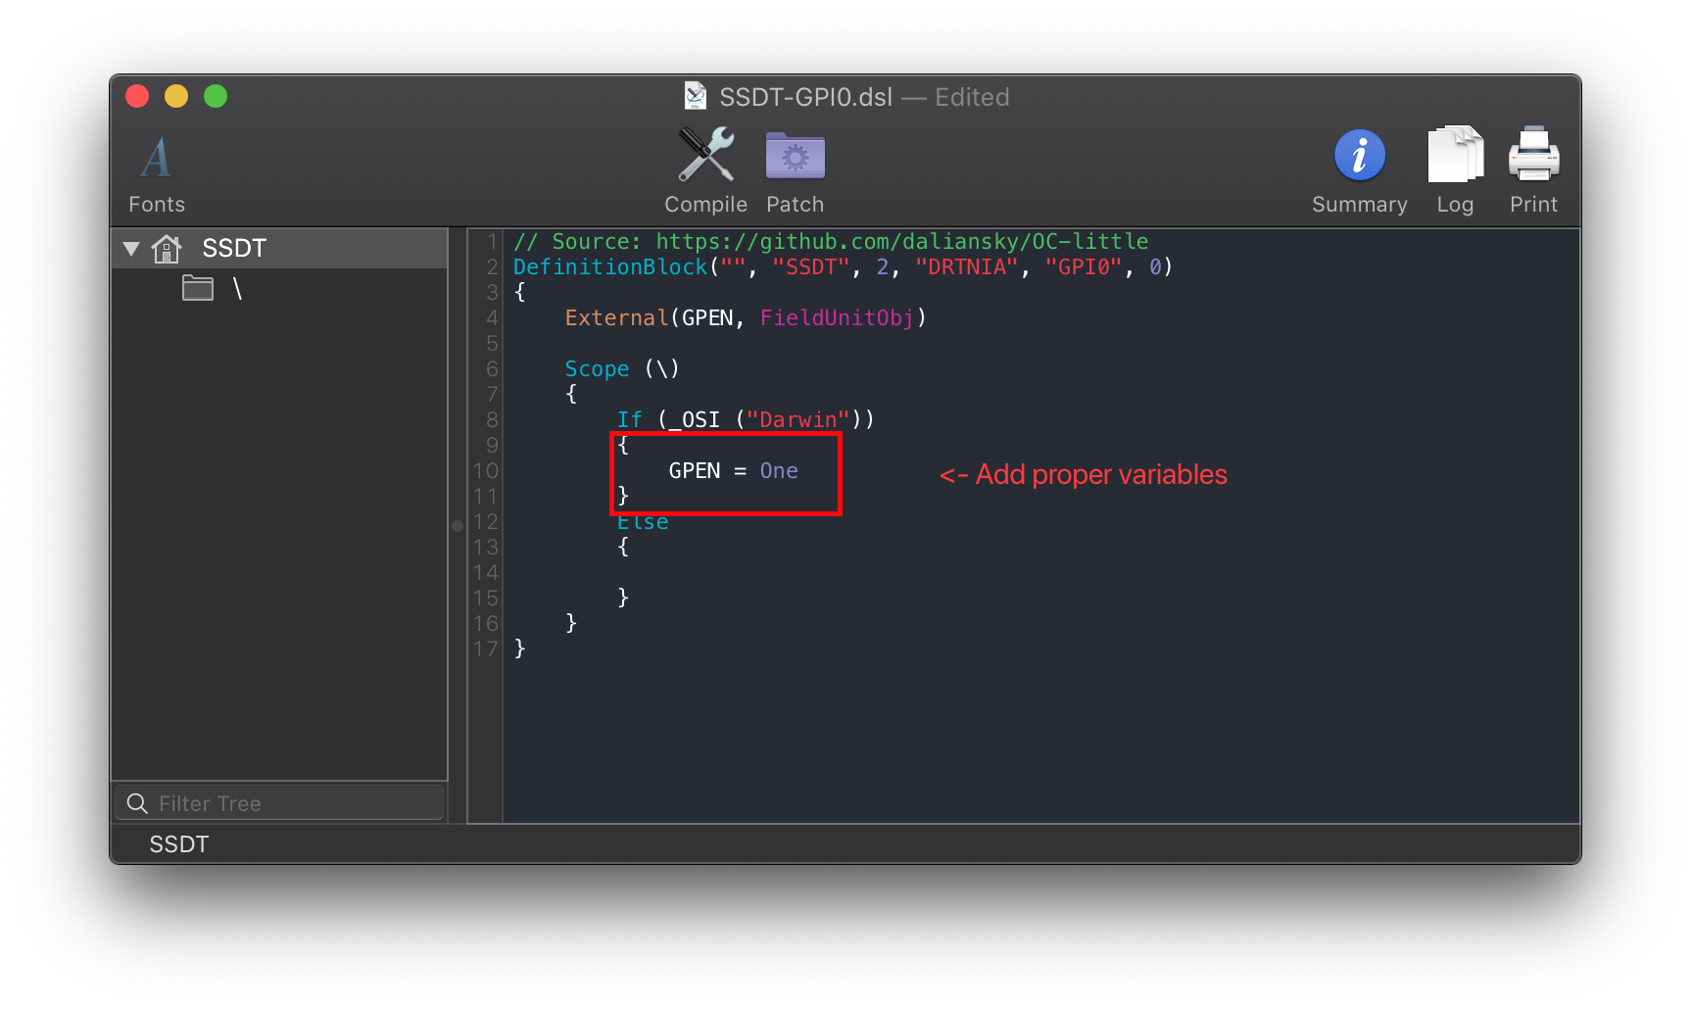Click the Else keyword in the code
Screen dimensions: 1691x1009
[643, 523]
